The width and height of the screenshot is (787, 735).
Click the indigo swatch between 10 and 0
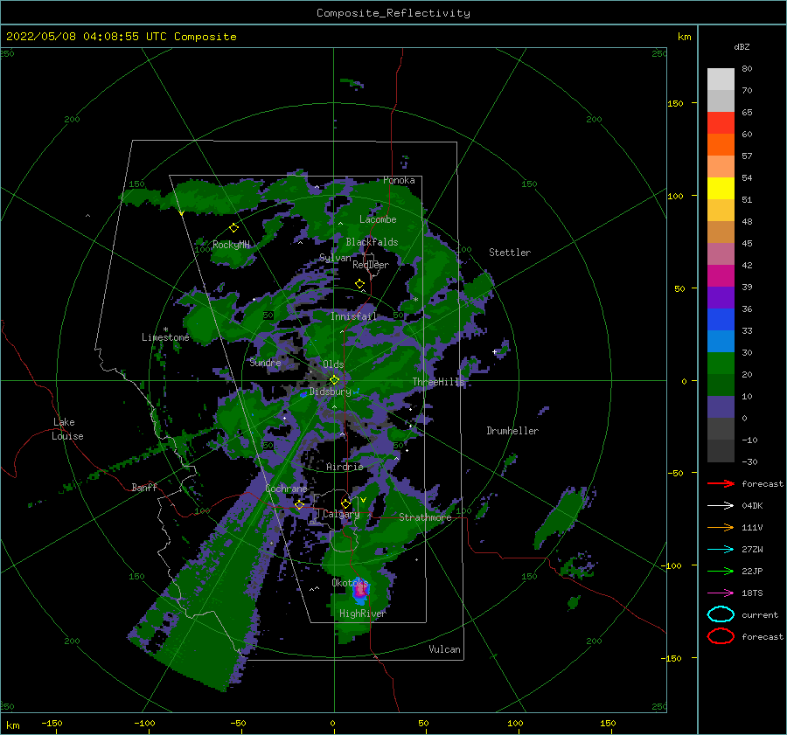tap(721, 407)
